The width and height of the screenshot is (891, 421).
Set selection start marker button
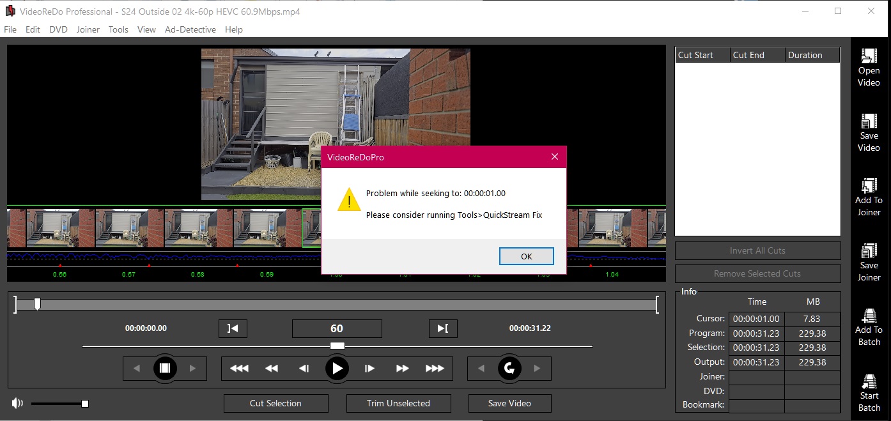[233, 328]
